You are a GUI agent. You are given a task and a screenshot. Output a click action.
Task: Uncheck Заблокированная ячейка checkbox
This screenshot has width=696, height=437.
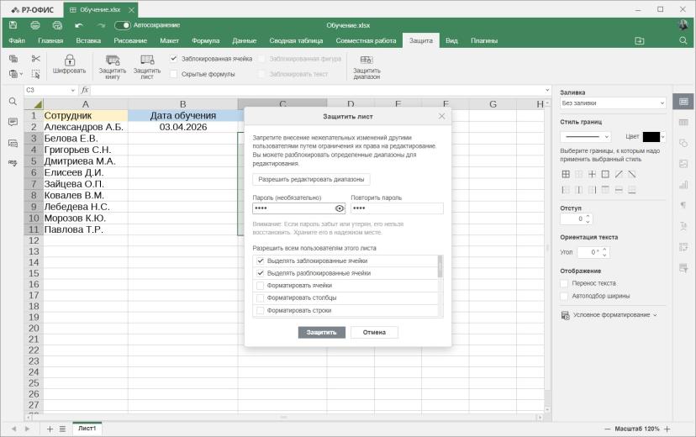174,59
